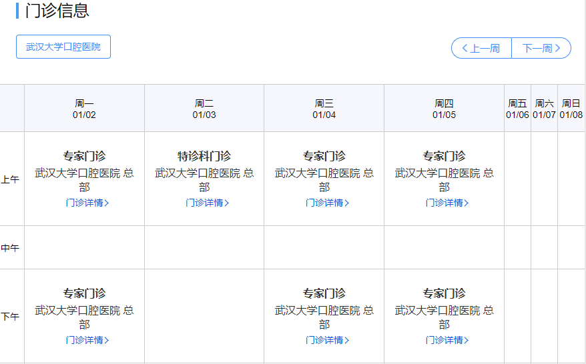Open Wednesday afternoon 门诊详情 link

coord(327,340)
